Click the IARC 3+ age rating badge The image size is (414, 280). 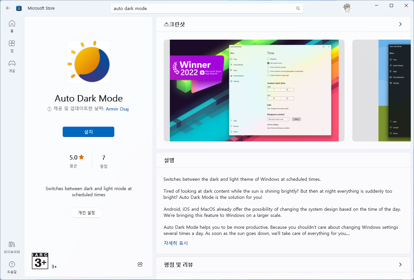40,261
